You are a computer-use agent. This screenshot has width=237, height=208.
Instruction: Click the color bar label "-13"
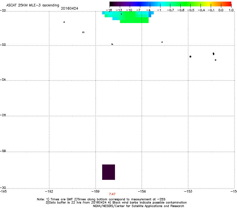[119, 10]
